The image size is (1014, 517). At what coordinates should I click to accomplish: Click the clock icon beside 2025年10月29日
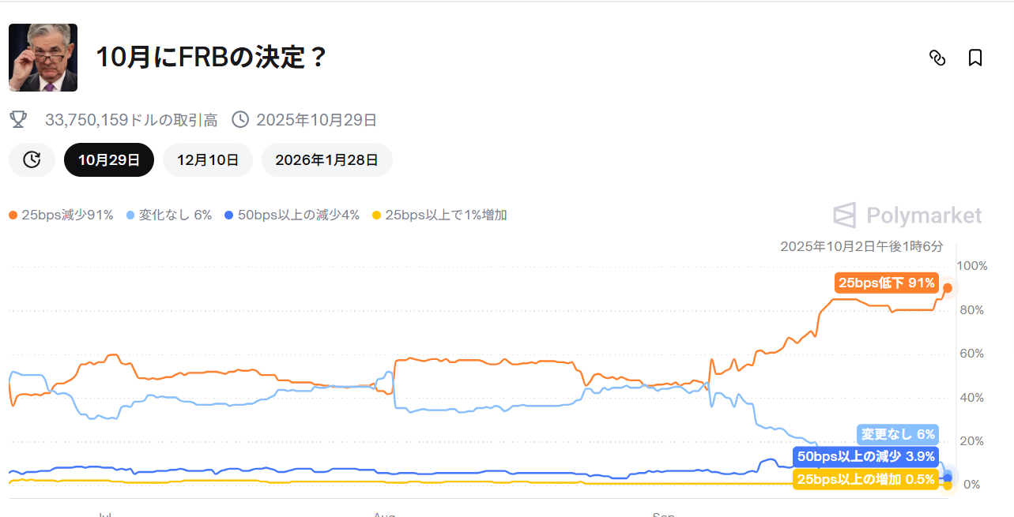241,120
